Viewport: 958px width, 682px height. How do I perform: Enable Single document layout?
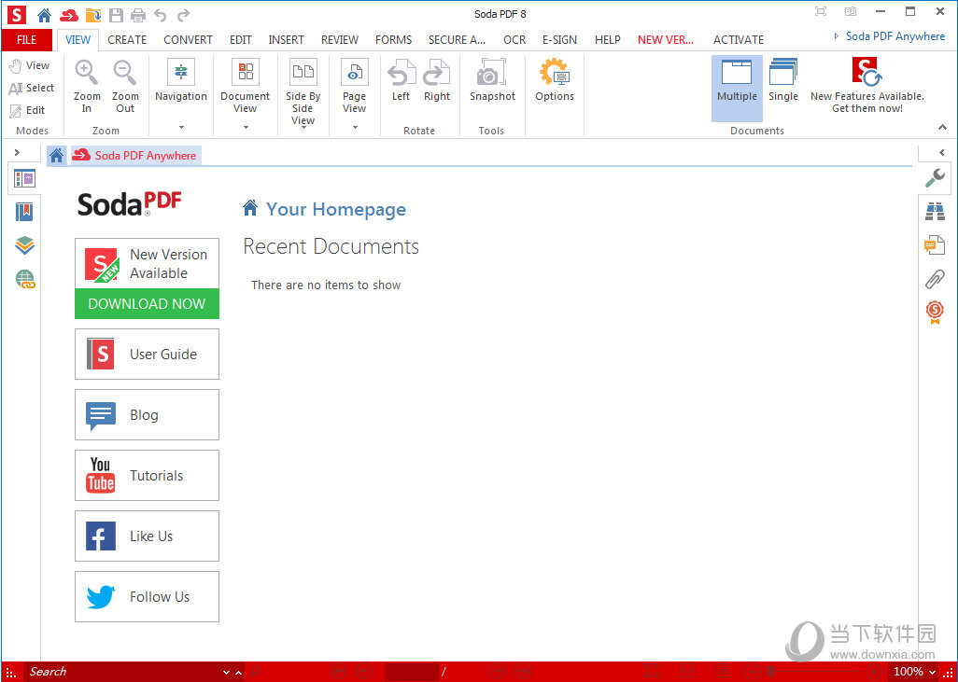click(x=783, y=81)
